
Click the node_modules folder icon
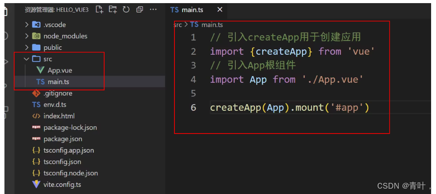click(36, 36)
